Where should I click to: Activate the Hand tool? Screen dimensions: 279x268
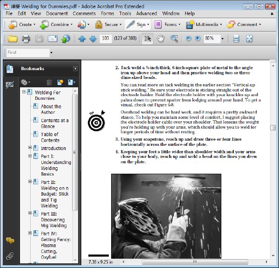[160, 39]
